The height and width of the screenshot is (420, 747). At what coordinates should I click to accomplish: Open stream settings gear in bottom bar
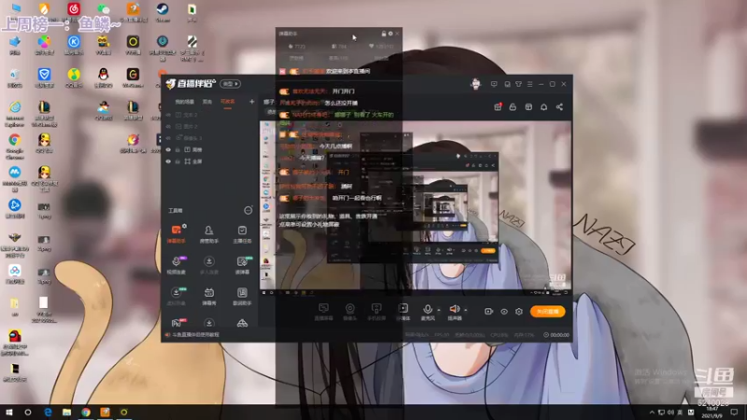point(519,312)
